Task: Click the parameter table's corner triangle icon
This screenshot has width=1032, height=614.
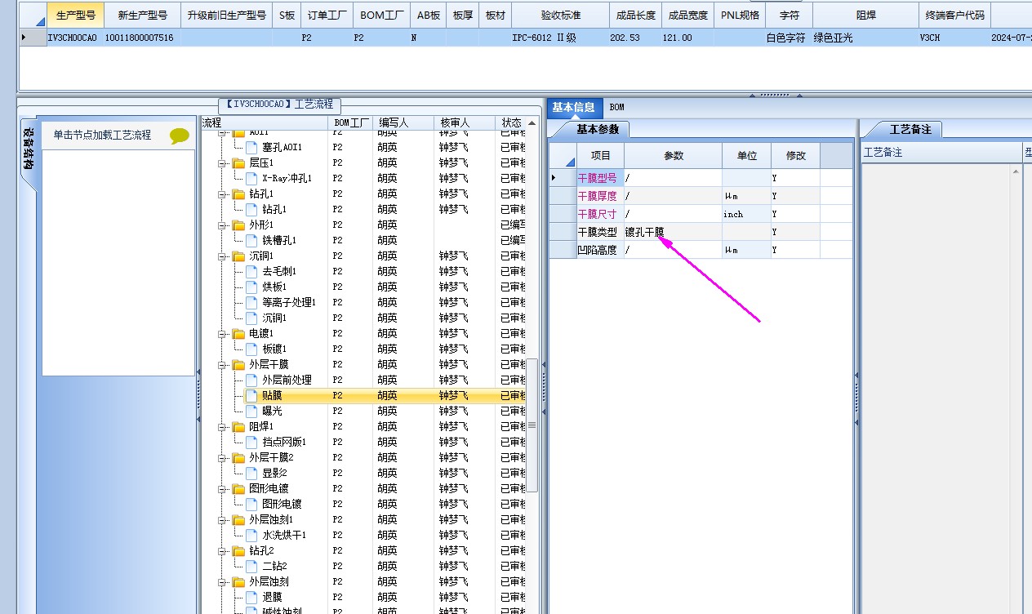Action: point(570,161)
